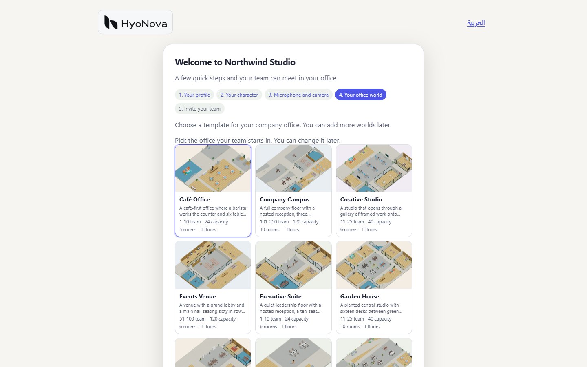
Task: Pick the Company Campus template image
Action: click(x=293, y=168)
